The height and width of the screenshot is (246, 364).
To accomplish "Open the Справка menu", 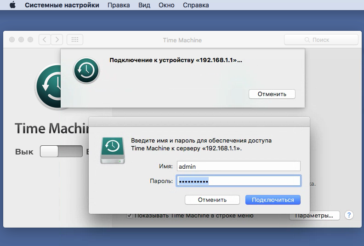I will 196,6.
